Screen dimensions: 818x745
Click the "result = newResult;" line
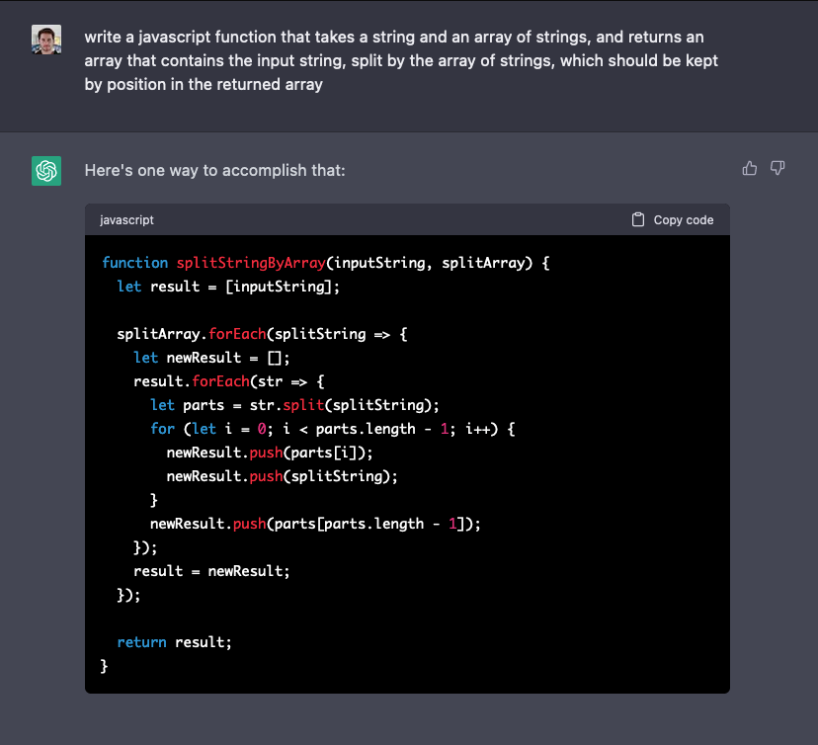coord(211,571)
